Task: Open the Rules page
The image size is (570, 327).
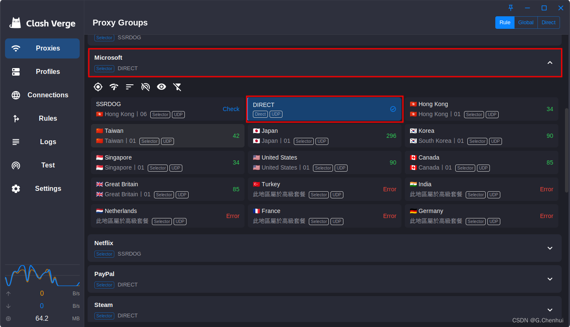Action: pos(42,119)
